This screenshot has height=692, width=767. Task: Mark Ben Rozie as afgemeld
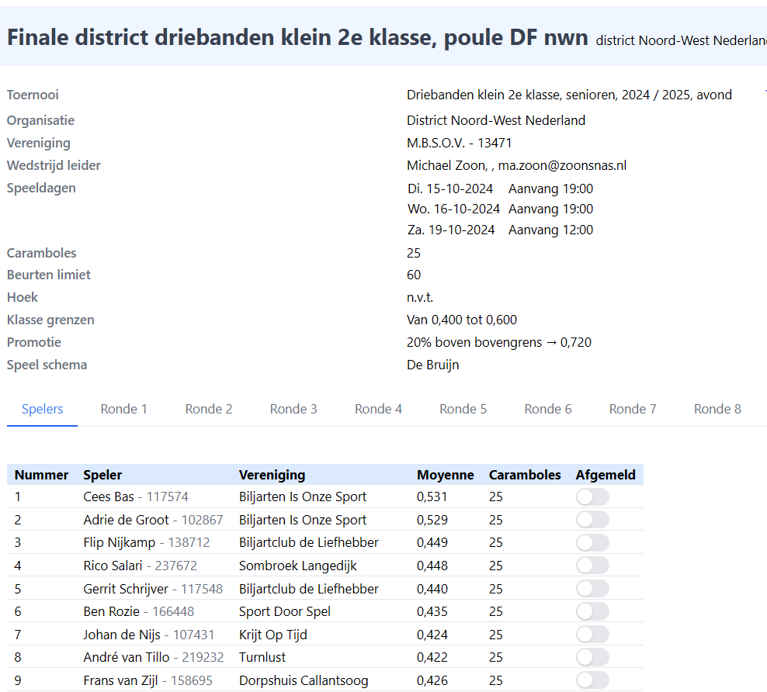pyautogui.click(x=592, y=611)
